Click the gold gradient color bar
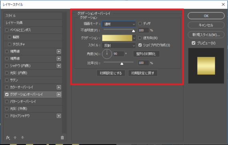The height and width of the screenshot is (145, 228). 117,38
